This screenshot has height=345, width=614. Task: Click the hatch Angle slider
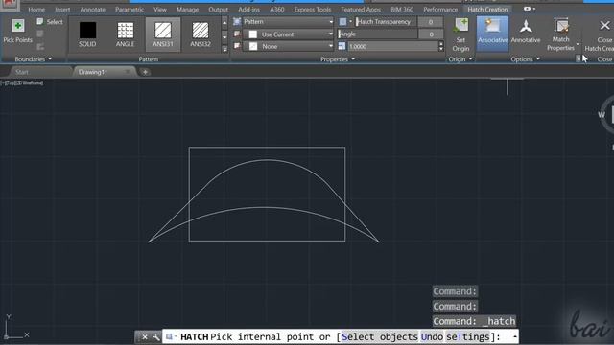[x=377, y=34]
